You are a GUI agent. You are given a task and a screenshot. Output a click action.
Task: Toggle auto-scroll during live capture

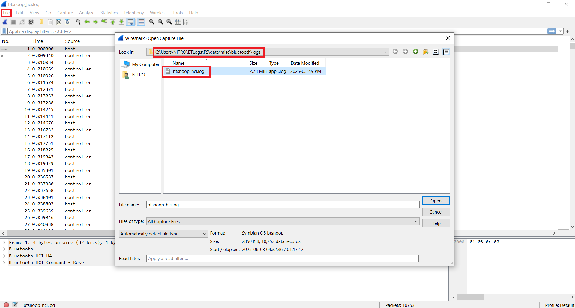130,22
